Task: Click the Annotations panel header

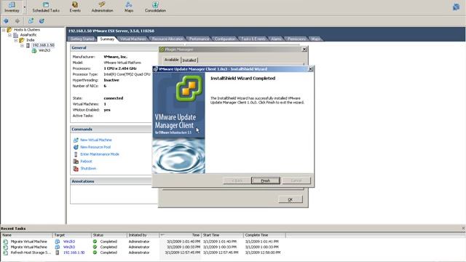Action: pos(114,181)
